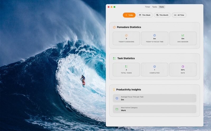Click the Avg Session label
This screenshot has height=131, width=211.
pos(183,42)
